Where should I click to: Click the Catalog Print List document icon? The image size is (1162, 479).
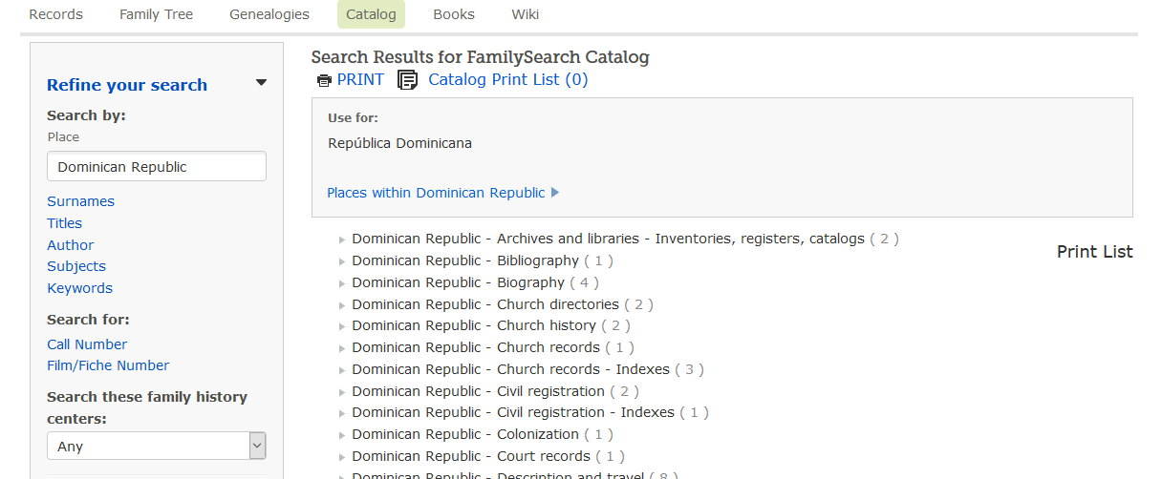pos(408,80)
